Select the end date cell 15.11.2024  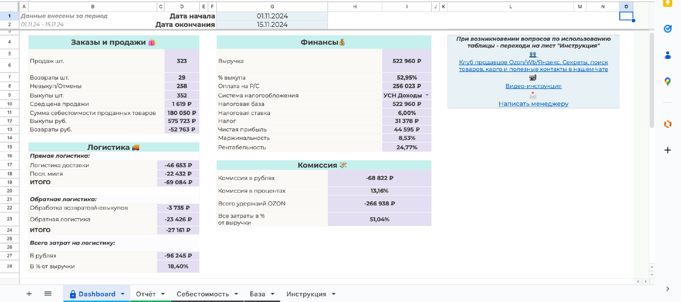pyautogui.click(x=272, y=24)
